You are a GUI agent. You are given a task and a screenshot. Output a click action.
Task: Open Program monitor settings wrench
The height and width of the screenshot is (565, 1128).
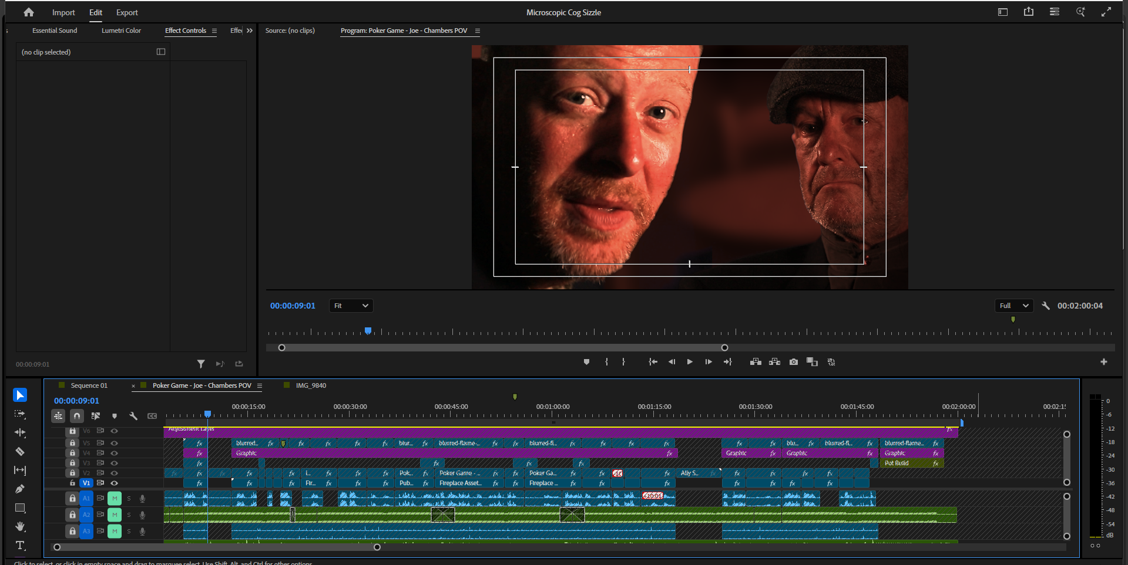(x=1046, y=306)
